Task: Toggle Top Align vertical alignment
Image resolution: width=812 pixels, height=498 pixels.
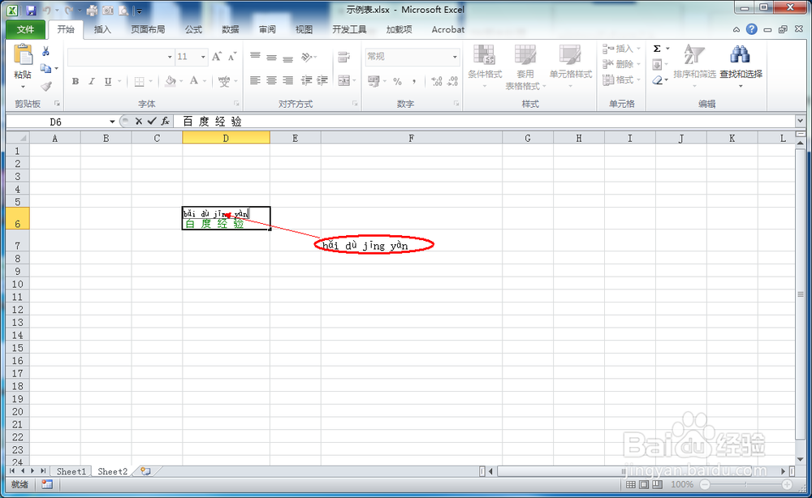Action: (x=255, y=56)
